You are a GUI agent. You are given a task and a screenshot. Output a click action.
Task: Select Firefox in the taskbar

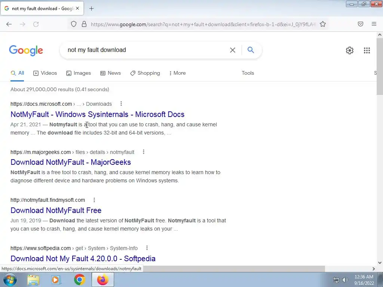click(102, 280)
